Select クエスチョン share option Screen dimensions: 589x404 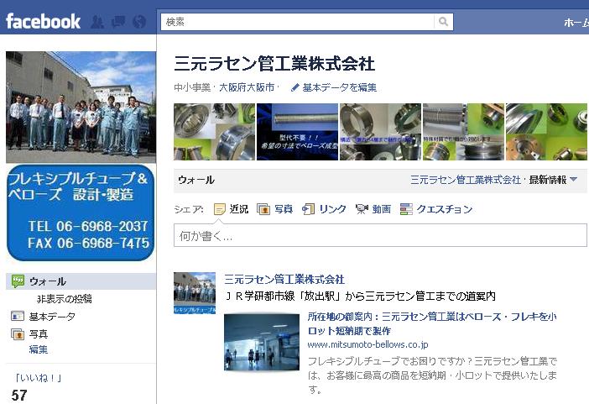(x=445, y=209)
